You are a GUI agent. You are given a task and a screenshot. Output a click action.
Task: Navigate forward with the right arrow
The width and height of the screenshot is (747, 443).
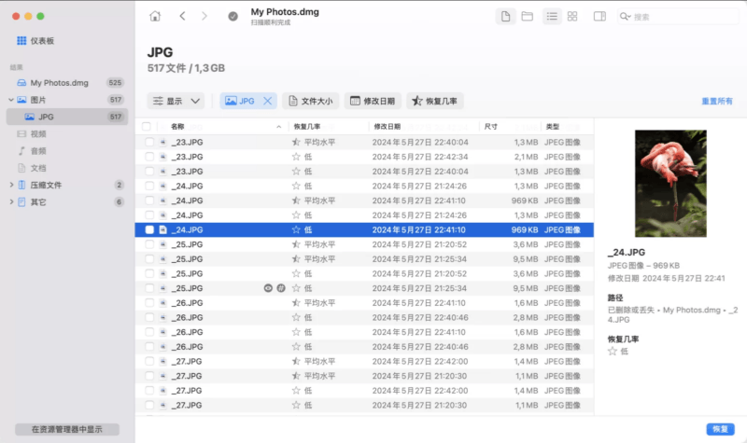[x=204, y=16]
